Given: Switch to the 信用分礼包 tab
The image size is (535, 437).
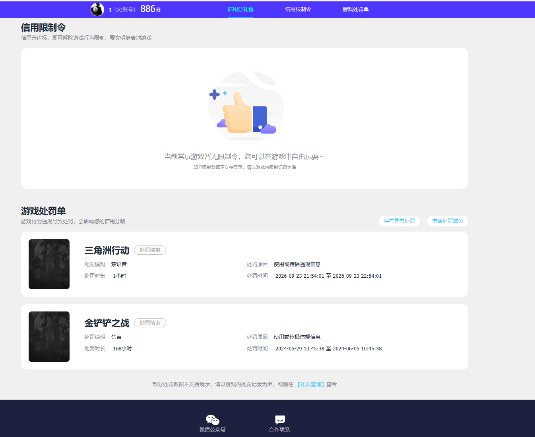Looking at the screenshot, I should click(x=240, y=9).
